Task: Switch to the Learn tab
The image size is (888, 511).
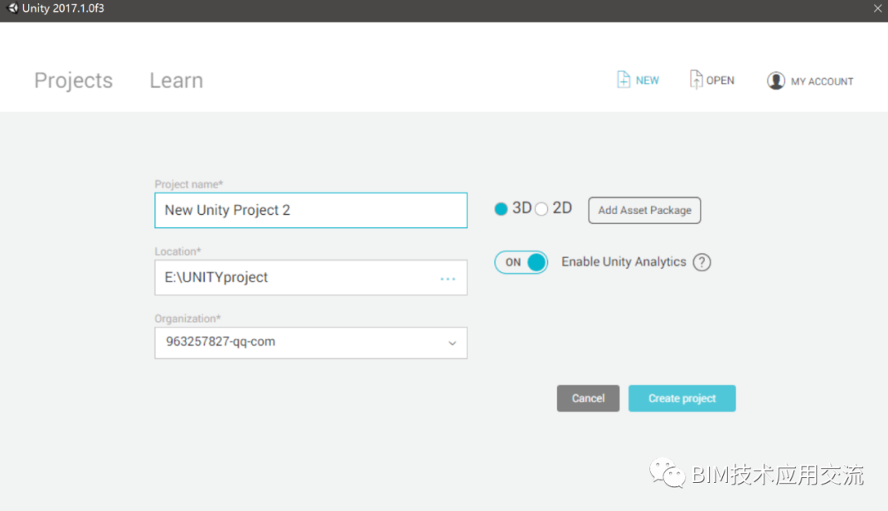Action: click(176, 80)
